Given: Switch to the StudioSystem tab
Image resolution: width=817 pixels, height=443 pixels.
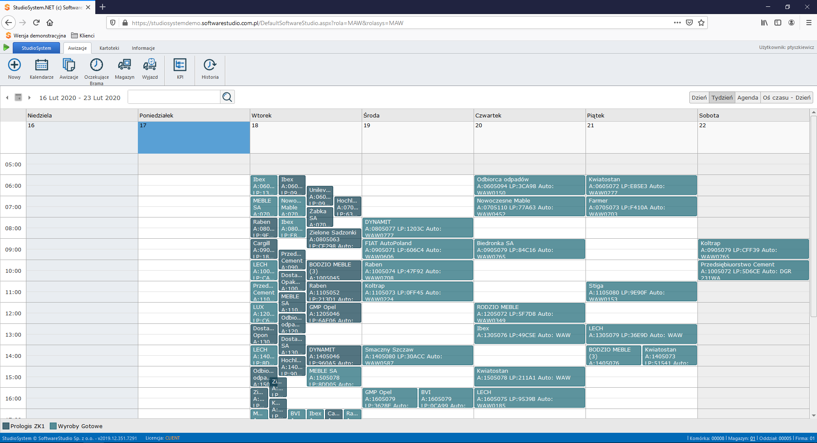Looking at the screenshot, I should coord(36,48).
